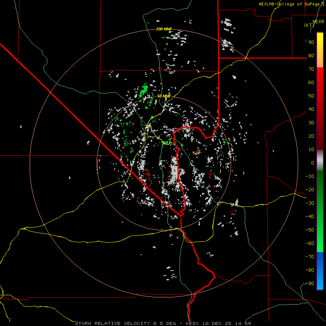This screenshot has width=326, height=326.
Task: Select the positive "30" scale value
Action: (x=311, y=123)
